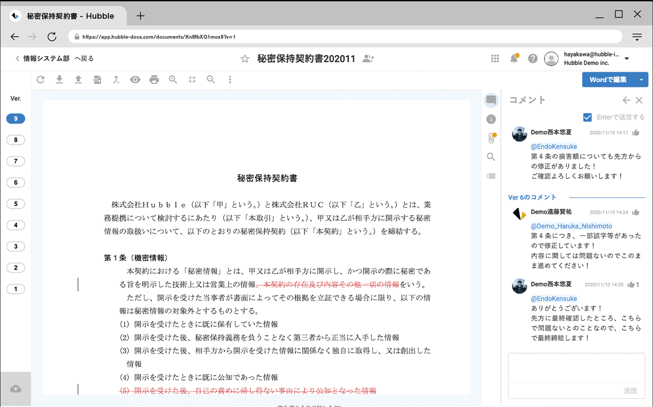Click the add collaborator icon beside title
653x407 pixels.
tap(368, 59)
